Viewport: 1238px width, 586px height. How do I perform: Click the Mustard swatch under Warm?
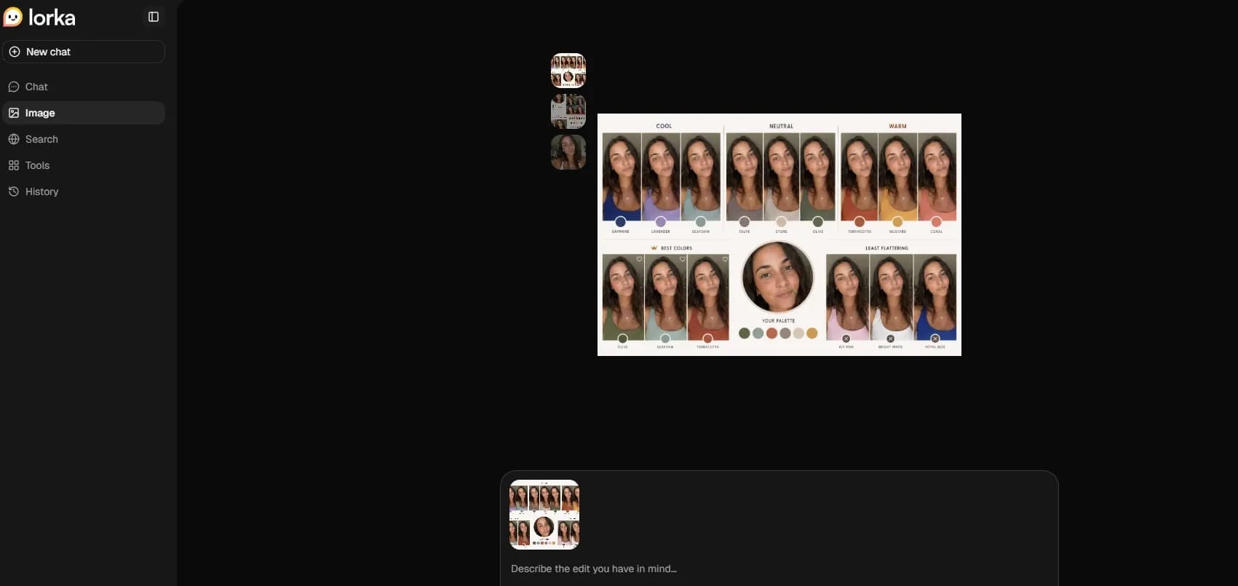pos(897,222)
